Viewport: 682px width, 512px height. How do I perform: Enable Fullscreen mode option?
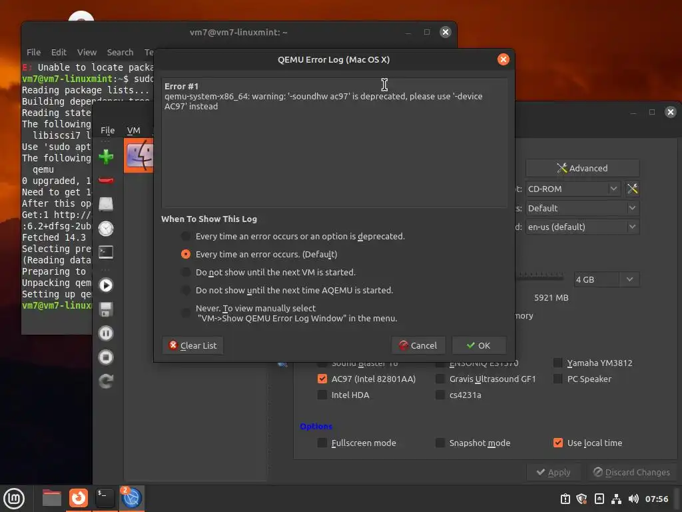[x=322, y=443]
